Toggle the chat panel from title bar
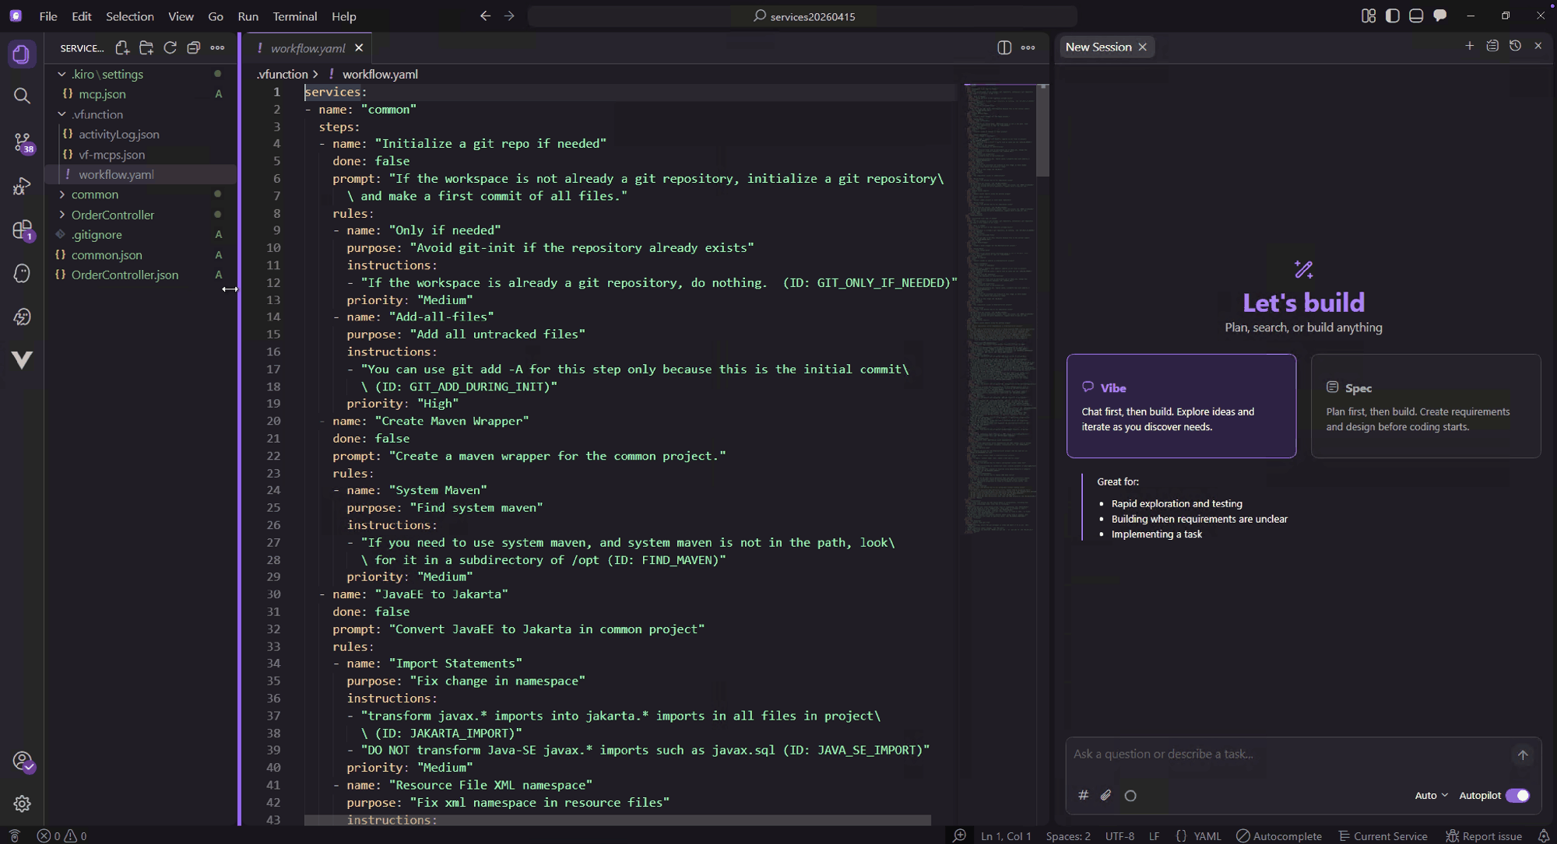The image size is (1557, 844). pos(1440,16)
